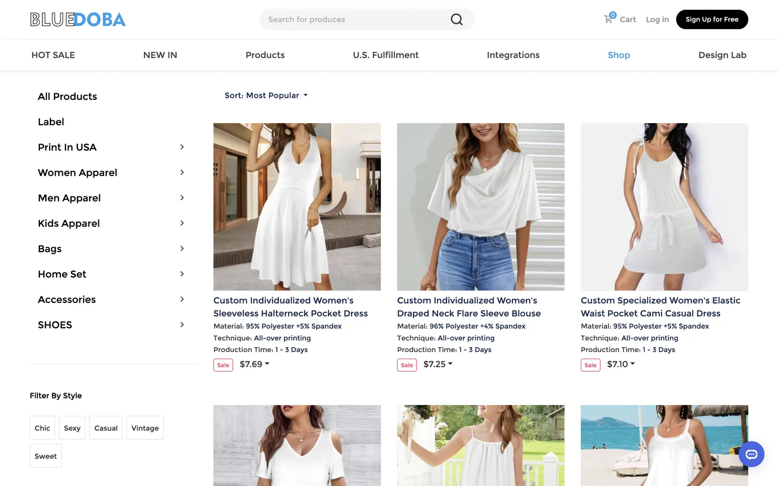Select the Label category
Image resolution: width=778 pixels, height=486 pixels.
pyautogui.click(x=51, y=122)
